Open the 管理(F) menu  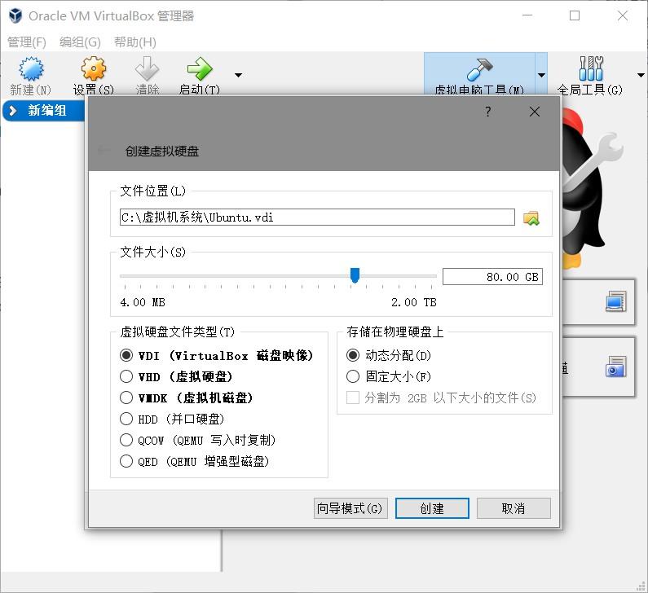tap(27, 42)
